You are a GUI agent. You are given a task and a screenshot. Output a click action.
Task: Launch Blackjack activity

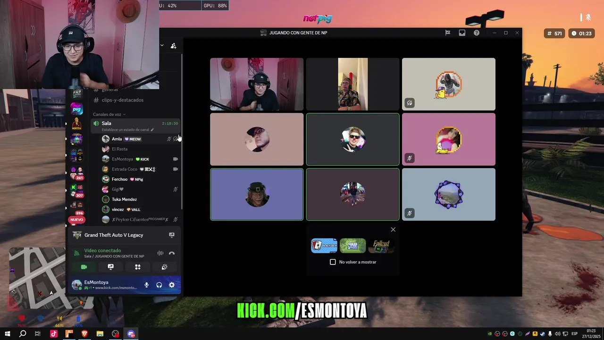pos(324,246)
